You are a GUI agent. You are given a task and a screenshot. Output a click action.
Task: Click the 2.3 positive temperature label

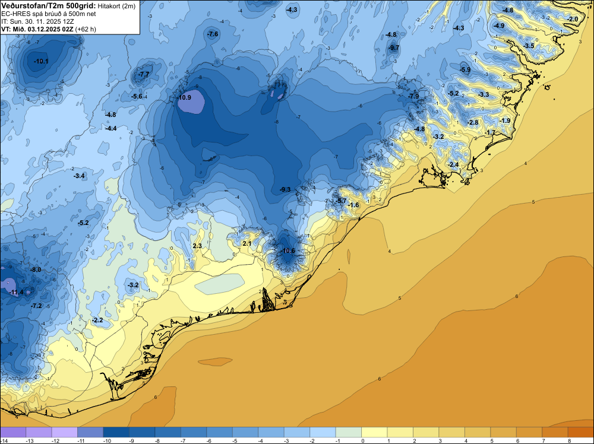coord(197,246)
